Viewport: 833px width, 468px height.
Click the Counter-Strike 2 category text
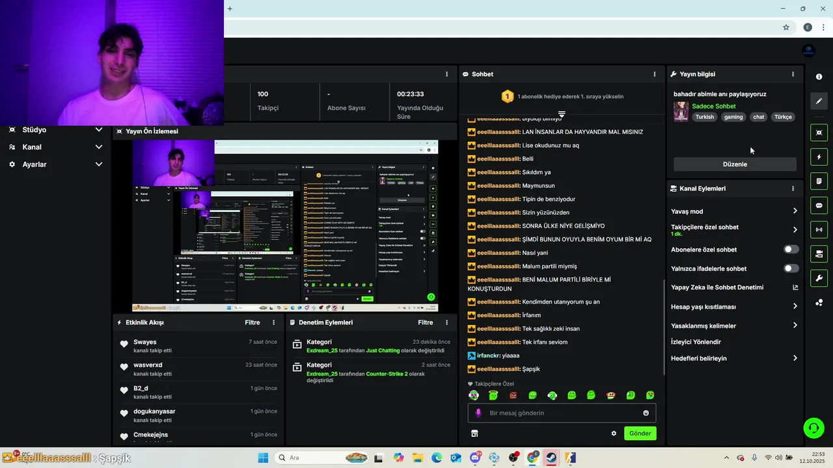(387, 374)
